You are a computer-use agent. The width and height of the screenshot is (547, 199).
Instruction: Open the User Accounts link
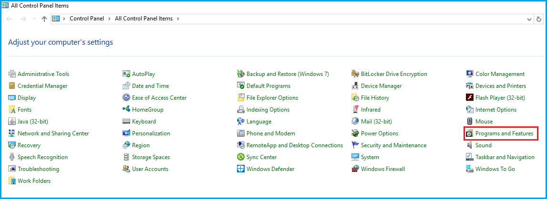pyautogui.click(x=150, y=169)
